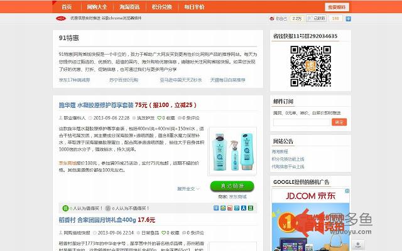
Task: Open the 天猫每日白菜推荐 link
Action: pyautogui.click(x=227, y=80)
